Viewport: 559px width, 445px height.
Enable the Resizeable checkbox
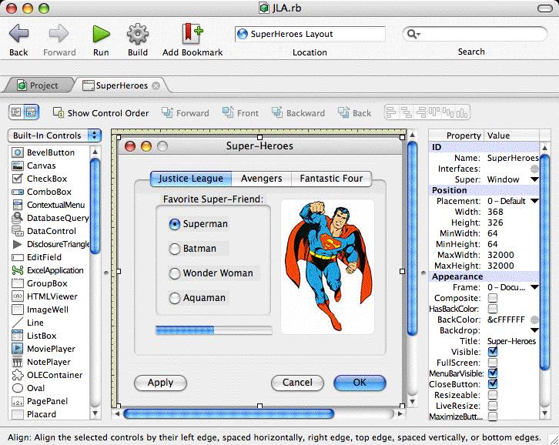(x=493, y=395)
